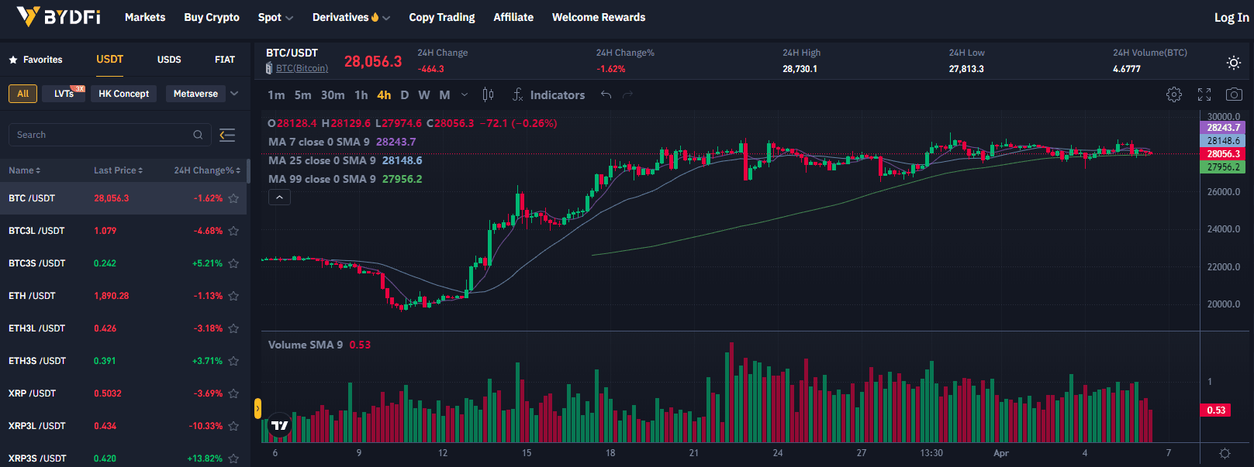The image size is (1254, 467).
Task: Toggle favorite star for ETH/USDT
Action: click(x=233, y=296)
